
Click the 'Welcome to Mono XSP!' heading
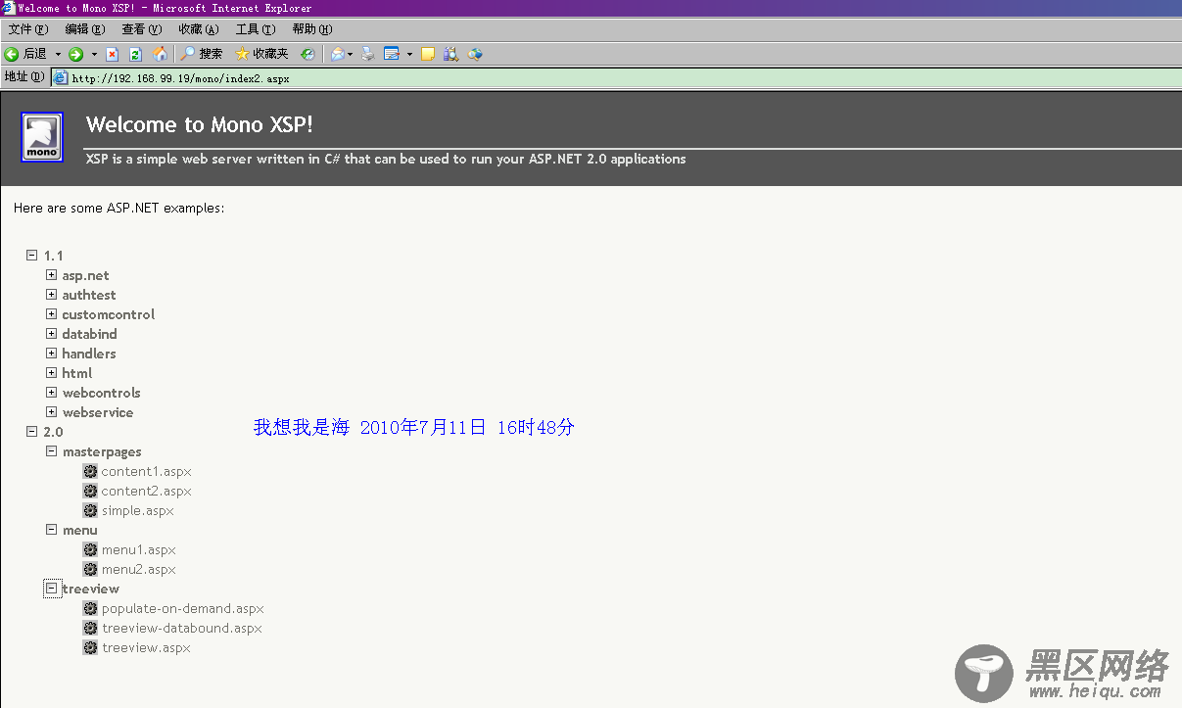[x=200, y=124]
